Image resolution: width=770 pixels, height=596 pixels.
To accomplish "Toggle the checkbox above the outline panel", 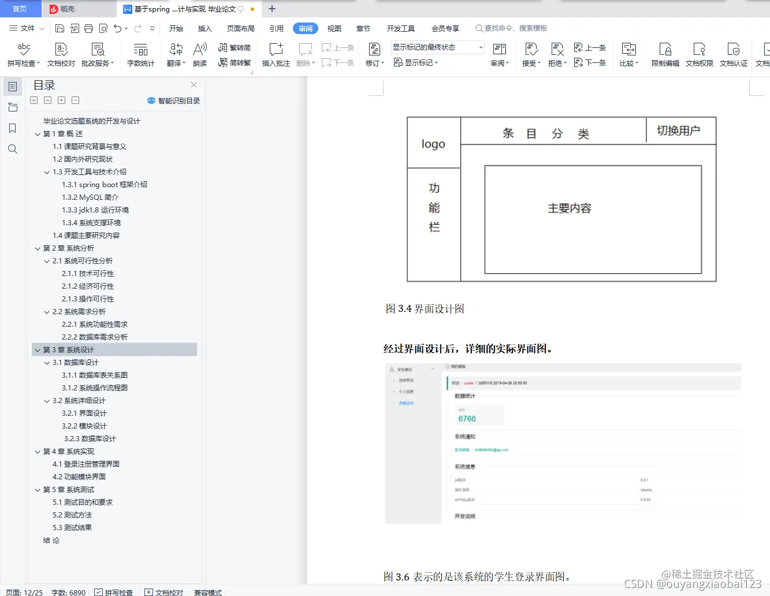I will pyautogui.click(x=33, y=100).
